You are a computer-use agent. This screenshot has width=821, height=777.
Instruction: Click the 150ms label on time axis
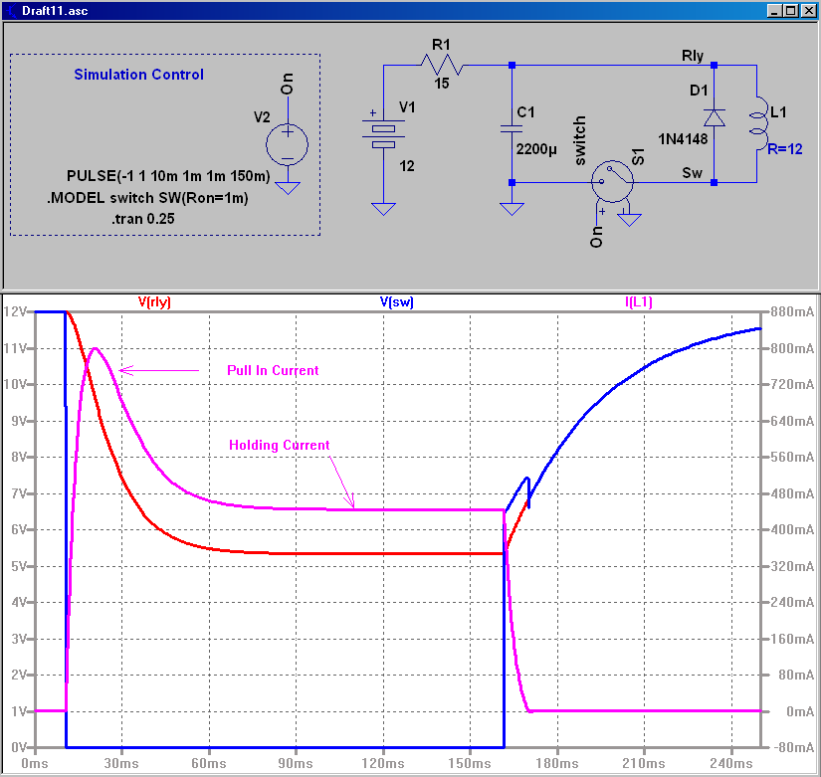(470, 763)
